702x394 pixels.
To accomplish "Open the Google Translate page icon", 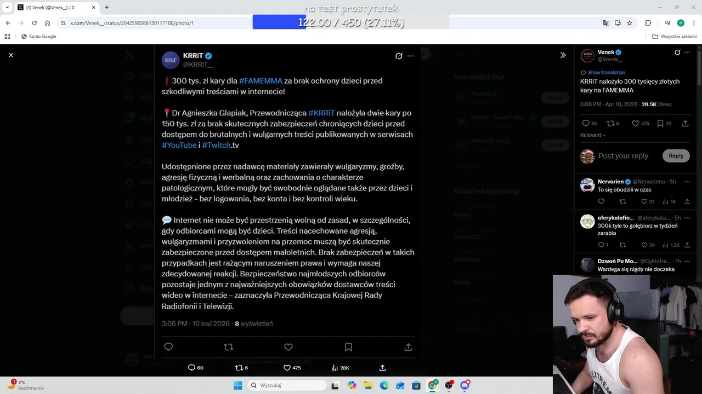I will 605,23.
